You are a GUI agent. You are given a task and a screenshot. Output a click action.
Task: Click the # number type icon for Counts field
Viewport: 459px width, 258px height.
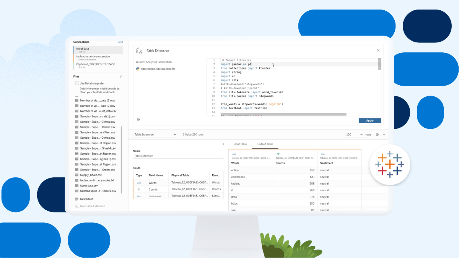(139, 189)
